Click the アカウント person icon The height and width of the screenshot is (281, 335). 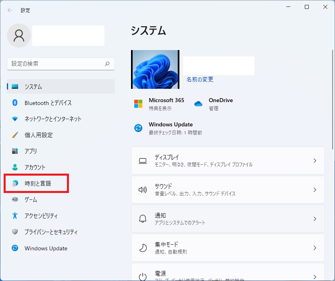pos(15,167)
